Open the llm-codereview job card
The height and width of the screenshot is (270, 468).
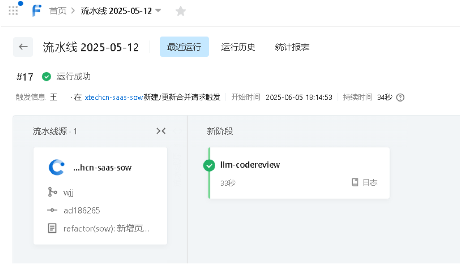pyautogui.click(x=288, y=165)
